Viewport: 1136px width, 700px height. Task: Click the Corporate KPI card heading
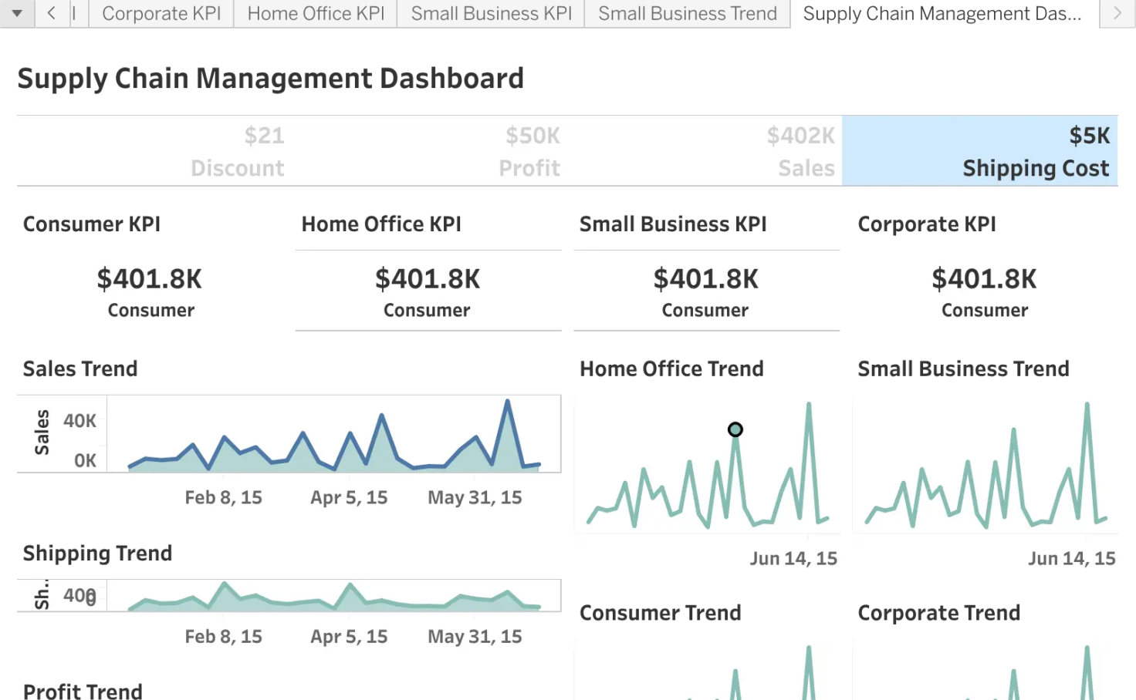(x=927, y=224)
